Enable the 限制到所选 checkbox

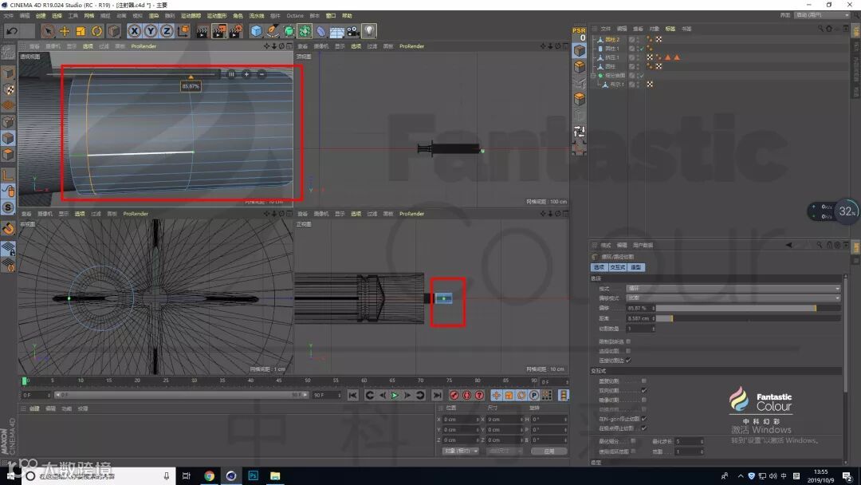[x=628, y=341]
